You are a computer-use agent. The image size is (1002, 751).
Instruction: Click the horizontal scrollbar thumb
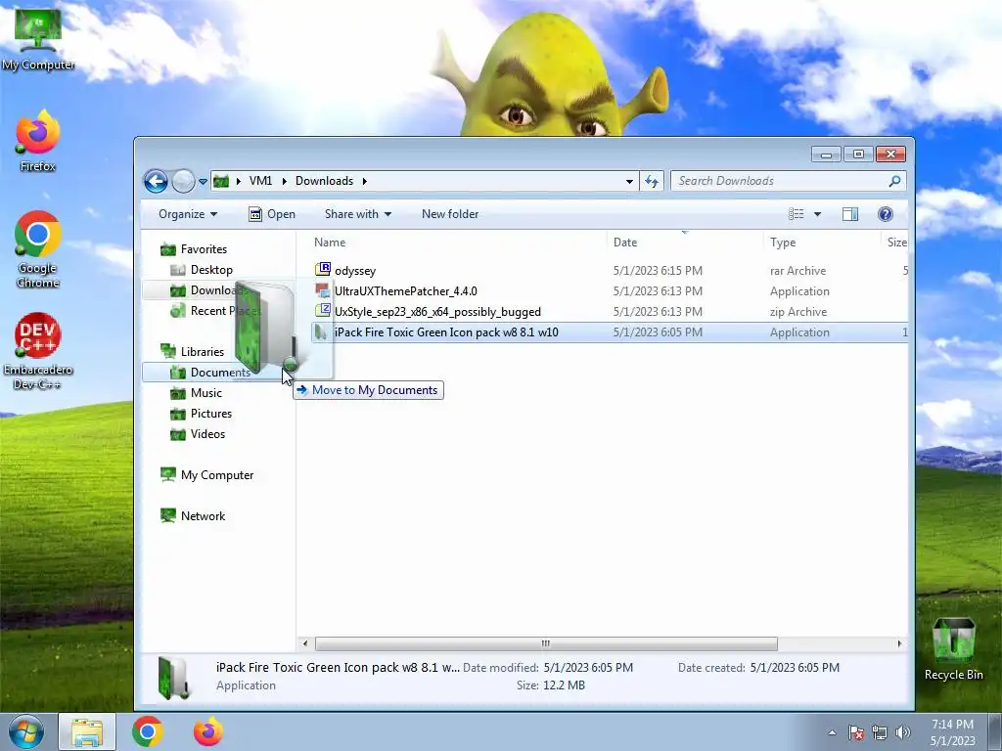(x=546, y=643)
